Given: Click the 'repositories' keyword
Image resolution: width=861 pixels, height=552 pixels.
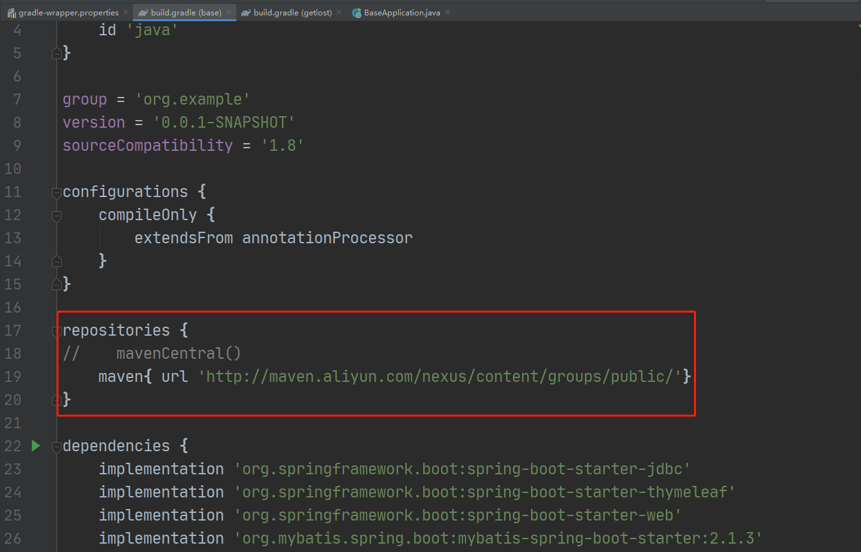Looking at the screenshot, I should point(116,330).
